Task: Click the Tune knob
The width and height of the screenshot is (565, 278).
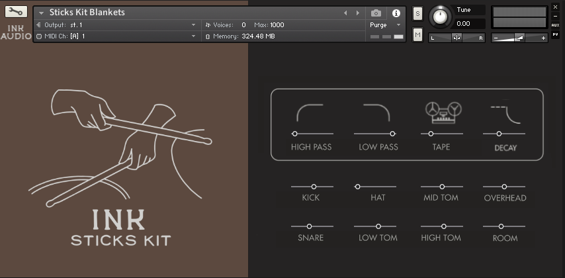Action: click(x=439, y=17)
